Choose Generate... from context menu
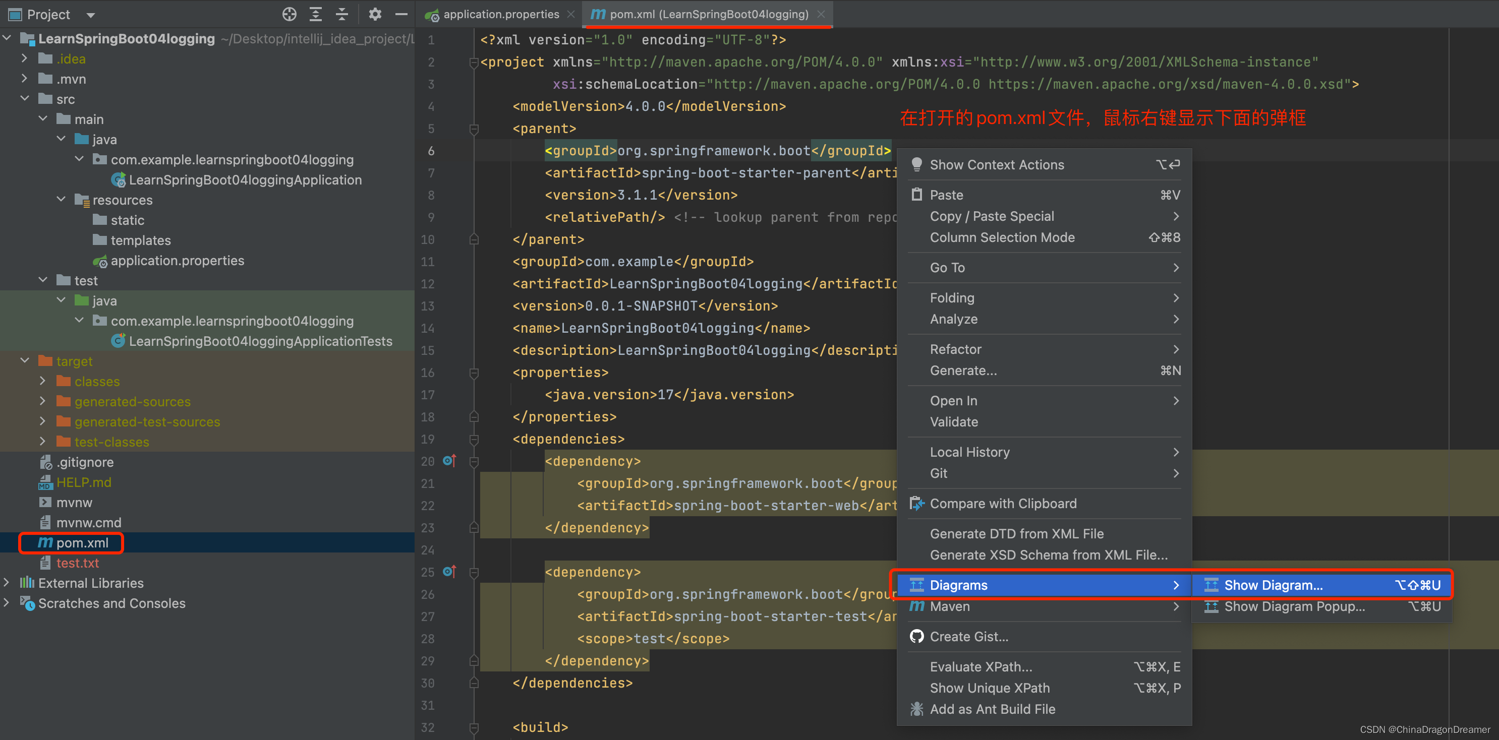The image size is (1499, 740). (x=1045, y=371)
